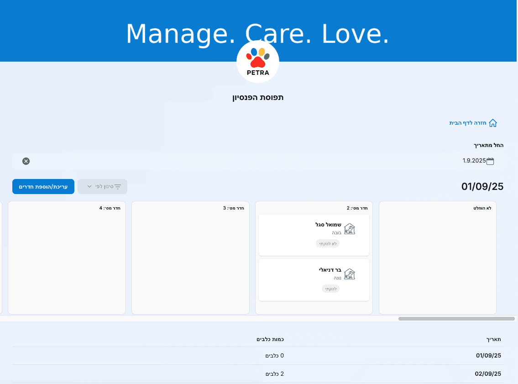This screenshot has width=518, height=384.
Task: Click the עריכת/הוספת חדרים button
Action: click(x=43, y=187)
